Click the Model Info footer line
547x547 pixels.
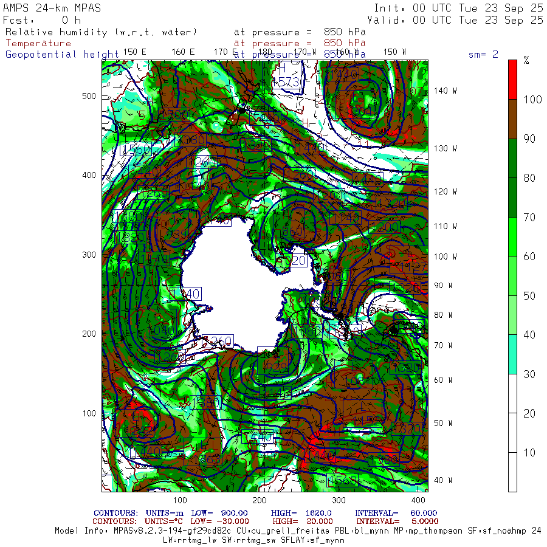[298, 531]
